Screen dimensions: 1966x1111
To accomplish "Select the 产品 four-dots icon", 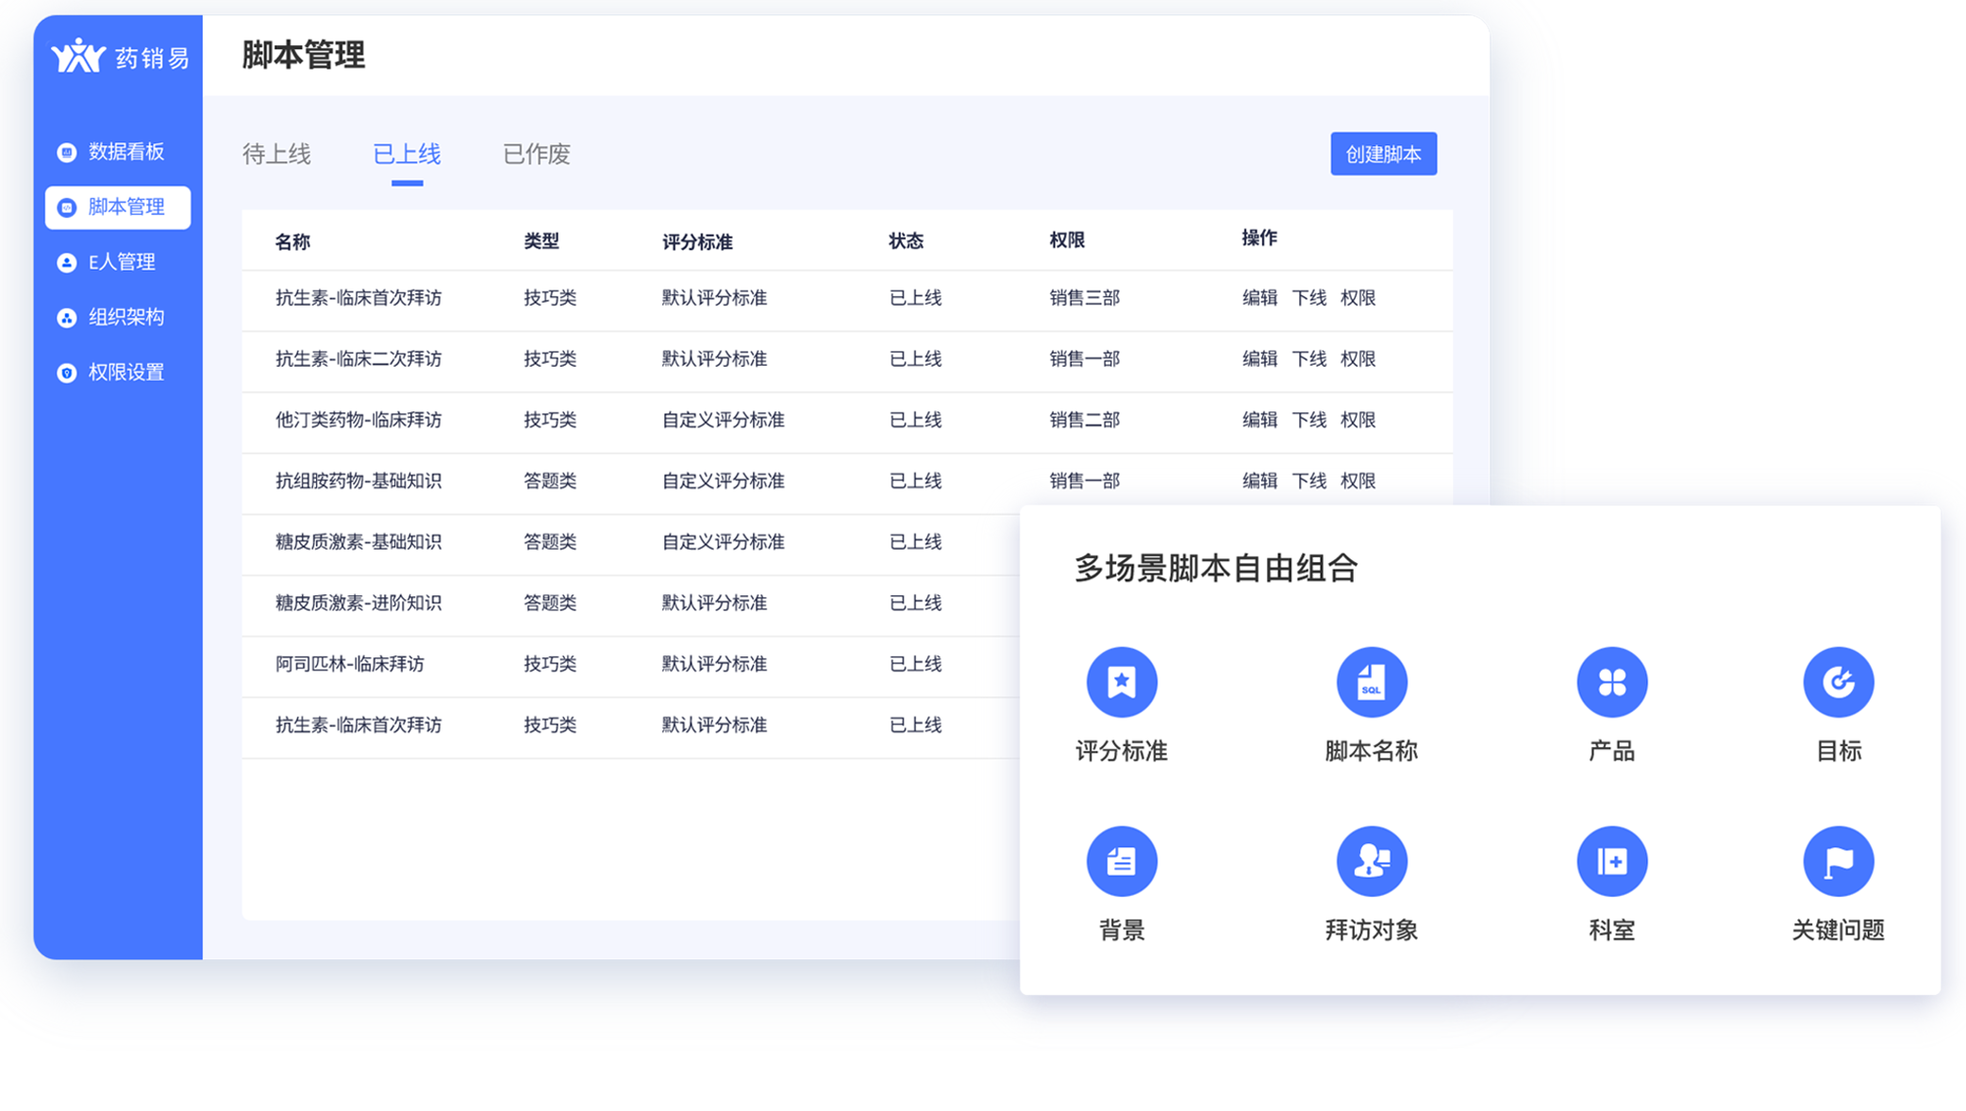I will coord(1611,682).
